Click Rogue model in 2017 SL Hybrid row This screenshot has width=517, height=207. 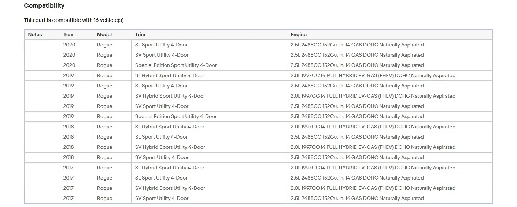point(105,168)
